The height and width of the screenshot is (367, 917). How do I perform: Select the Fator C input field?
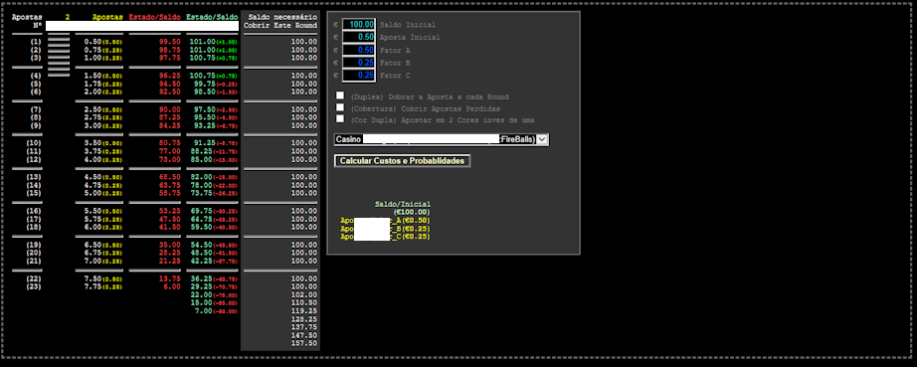(x=358, y=76)
